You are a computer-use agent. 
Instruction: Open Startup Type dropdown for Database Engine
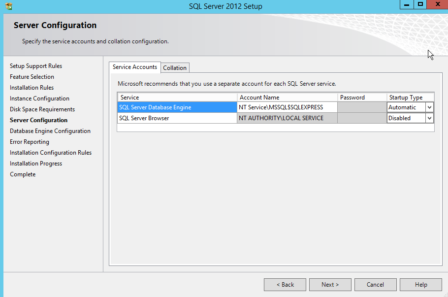[429, 107]
